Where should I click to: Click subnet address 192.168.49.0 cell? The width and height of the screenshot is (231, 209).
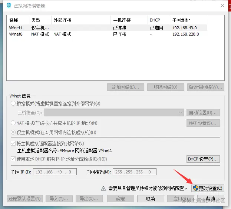[185, 28]
